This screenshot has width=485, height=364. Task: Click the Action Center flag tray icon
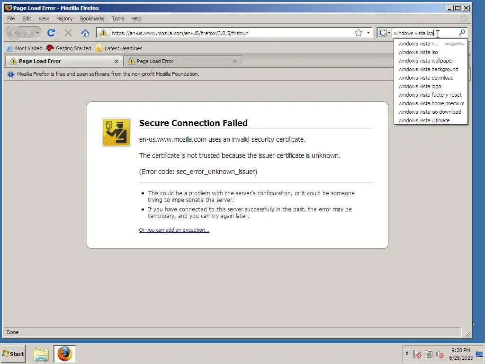click(417, 354)
